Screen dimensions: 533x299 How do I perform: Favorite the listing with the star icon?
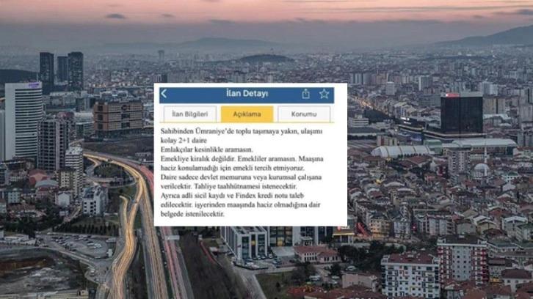[324, 94]
